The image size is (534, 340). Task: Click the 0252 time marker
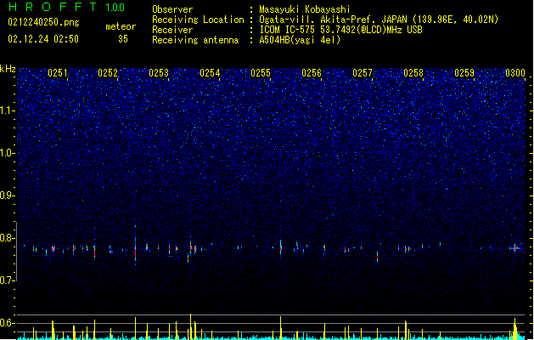click(108, 73)
